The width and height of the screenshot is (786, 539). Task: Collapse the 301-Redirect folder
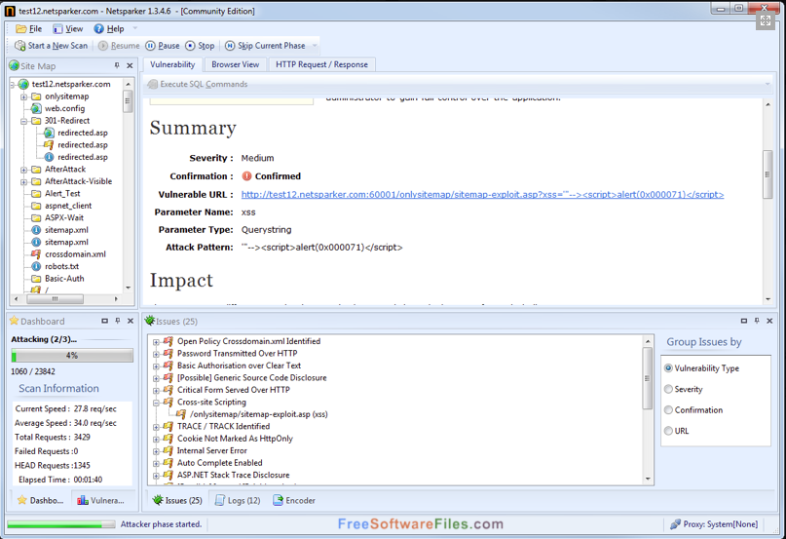(23, 121)
